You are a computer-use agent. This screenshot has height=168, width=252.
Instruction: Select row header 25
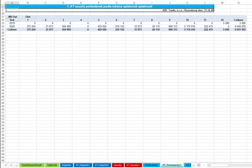pyautogui.click(x=3, y=29)
